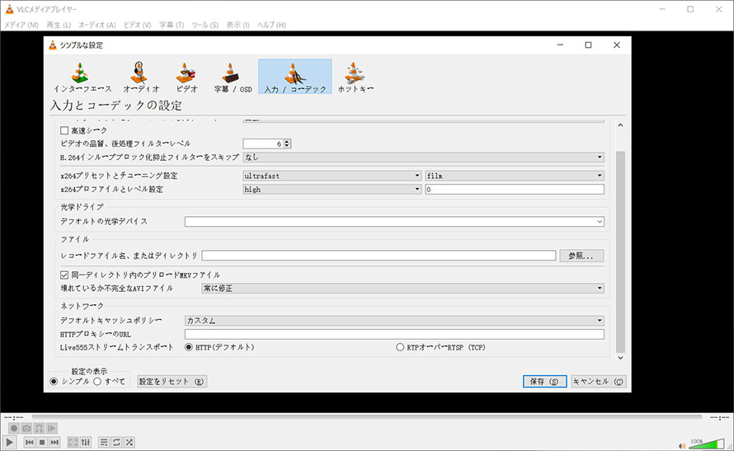Click the A-B loop icon
This screenshot has height=451, width=734.
40,428
